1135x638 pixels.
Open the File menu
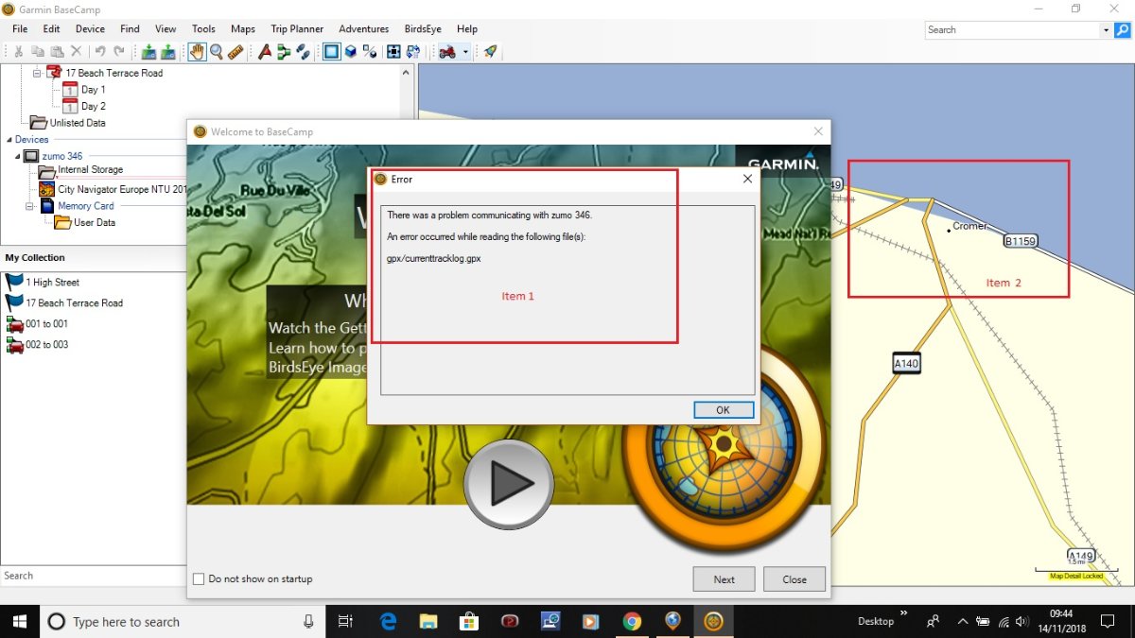point(20,29)
